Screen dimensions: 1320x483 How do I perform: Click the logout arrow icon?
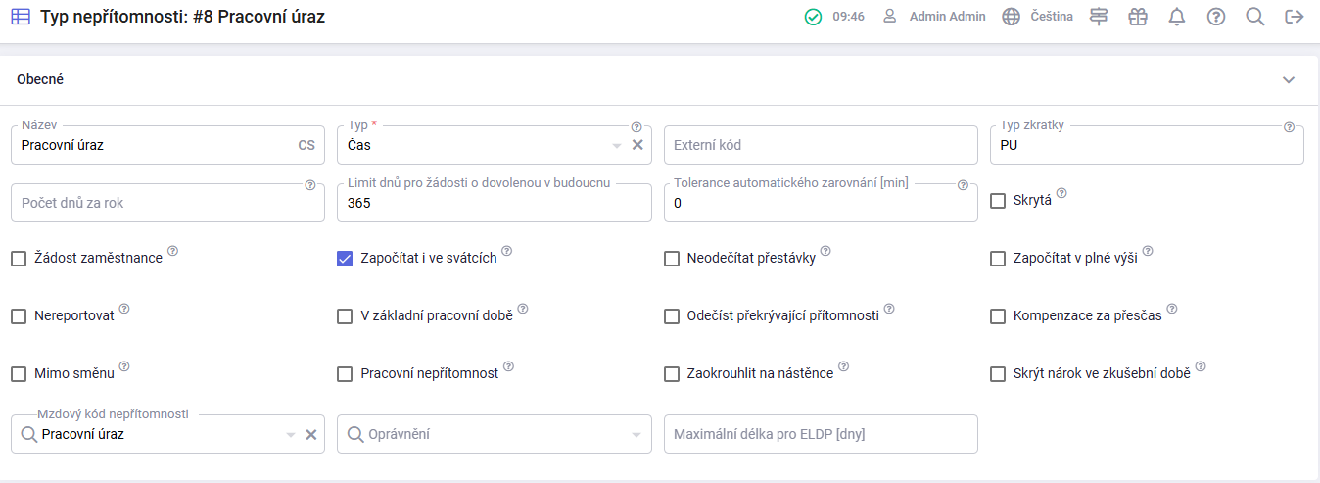coord(1295,17)
